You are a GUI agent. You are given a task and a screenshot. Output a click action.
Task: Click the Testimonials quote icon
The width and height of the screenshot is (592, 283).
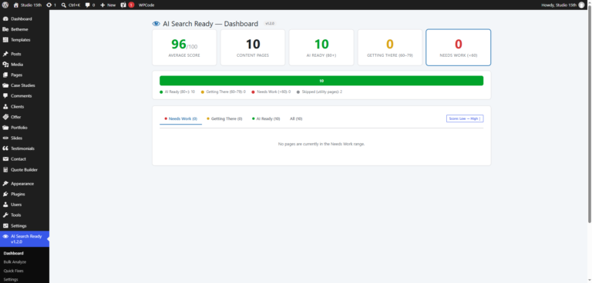coord(5,148)
